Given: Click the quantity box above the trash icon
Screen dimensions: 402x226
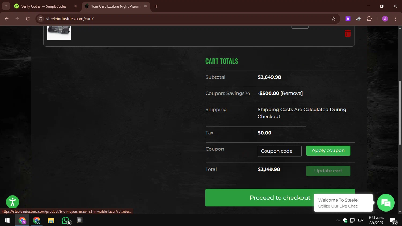Looking at the screenshot, I should tap(300, 27).
